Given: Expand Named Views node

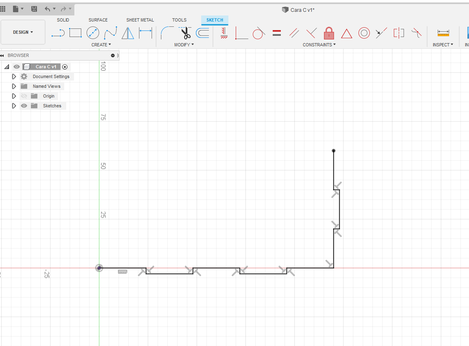Looking at the screenshot, I should click(x=14, y=86).
